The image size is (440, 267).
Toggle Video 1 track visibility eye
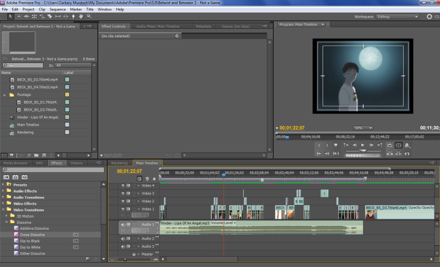(123, 209)
